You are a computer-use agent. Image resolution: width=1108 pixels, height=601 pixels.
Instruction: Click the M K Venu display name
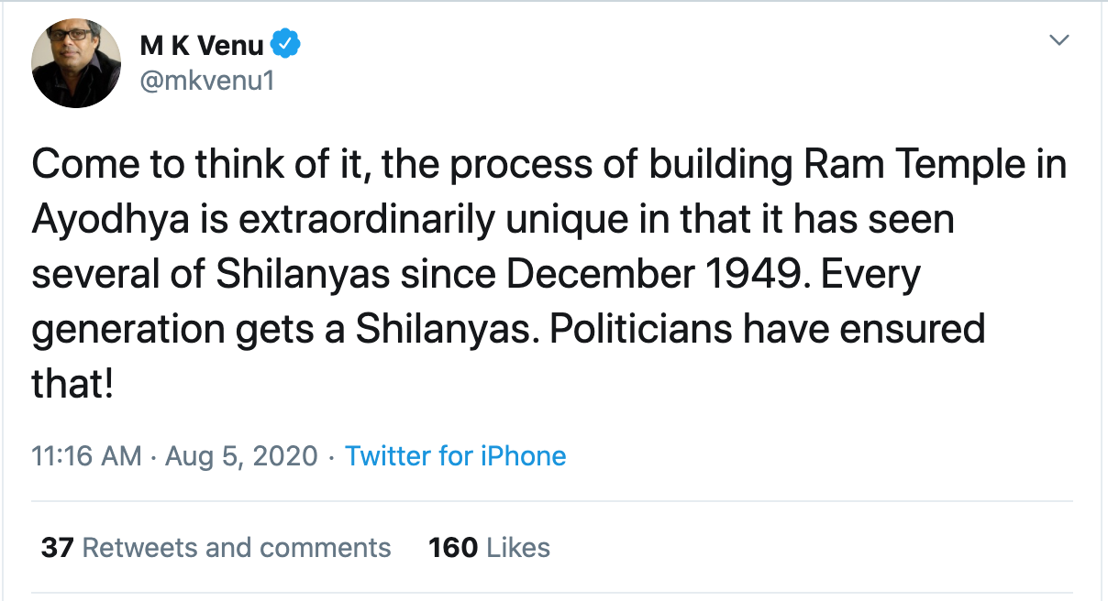[202, 45]
